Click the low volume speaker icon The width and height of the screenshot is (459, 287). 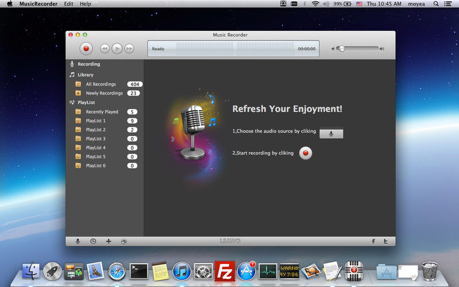click(333, 49)
